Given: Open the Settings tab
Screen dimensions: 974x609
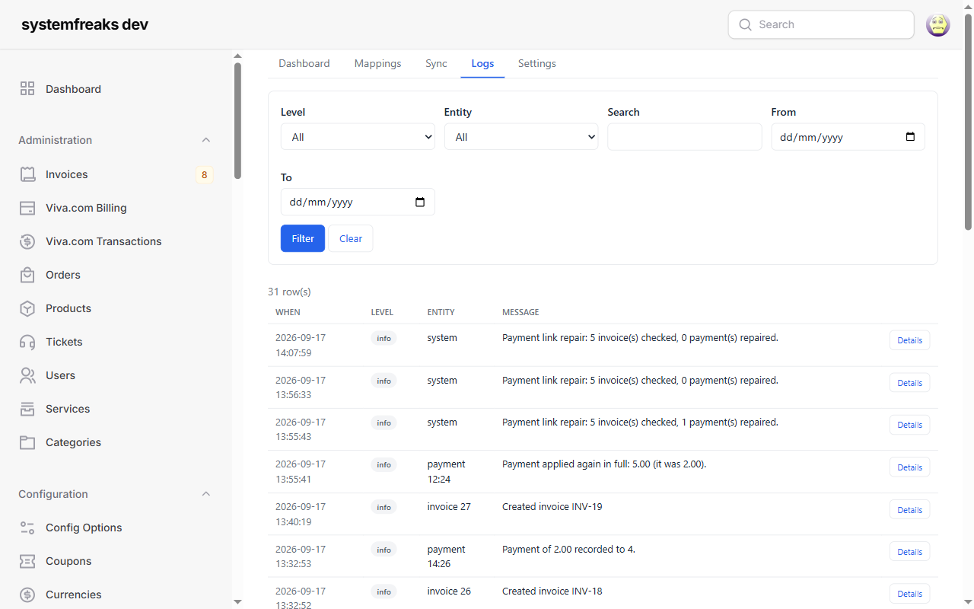Looking at the screenshot, I should point(537,63).
